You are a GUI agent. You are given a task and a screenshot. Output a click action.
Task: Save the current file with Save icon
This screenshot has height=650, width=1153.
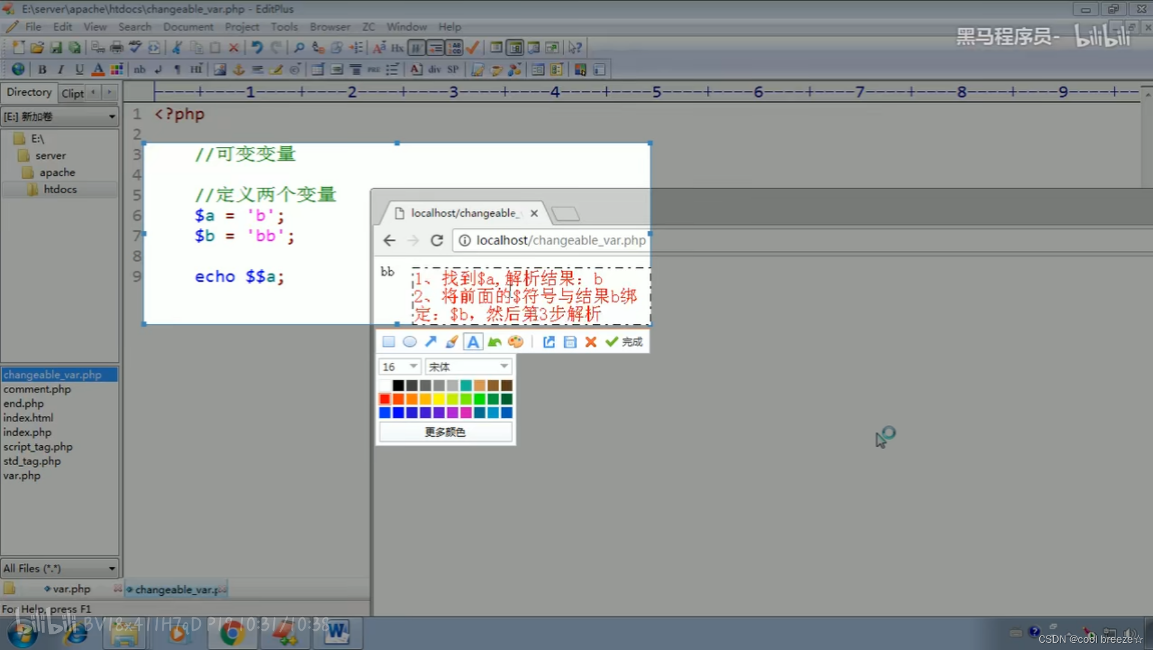pyautogui.click(x=55, y=48)
